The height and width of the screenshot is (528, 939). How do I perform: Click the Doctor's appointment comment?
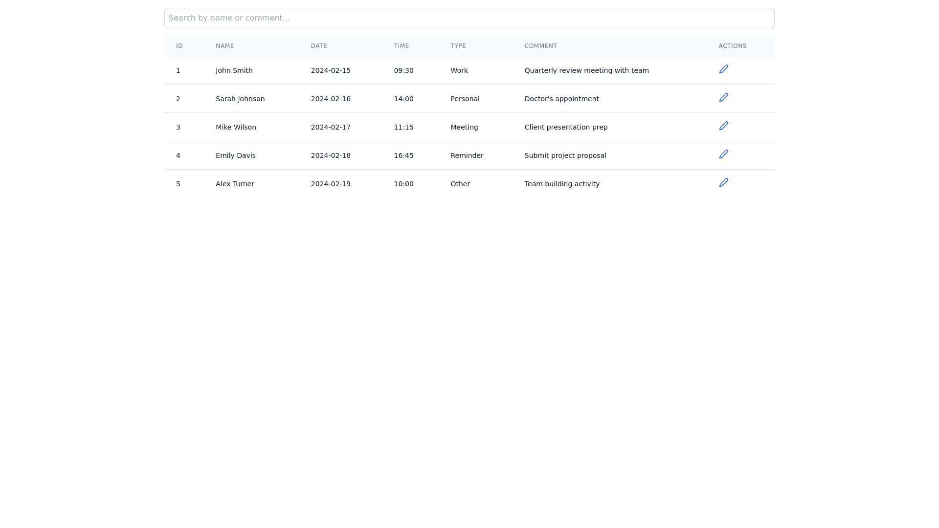click(x=561, y=99)
